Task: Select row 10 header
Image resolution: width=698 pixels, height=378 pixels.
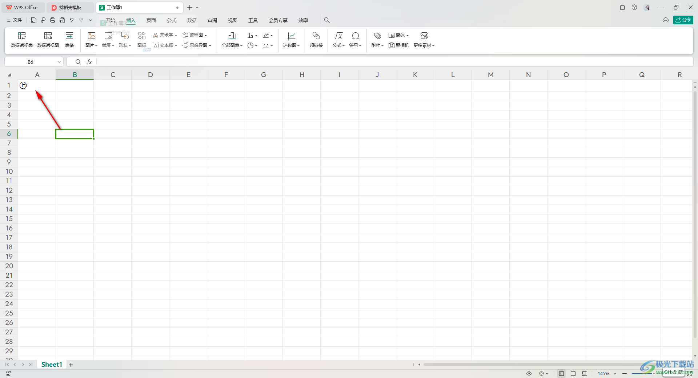Action: (9, 172)
